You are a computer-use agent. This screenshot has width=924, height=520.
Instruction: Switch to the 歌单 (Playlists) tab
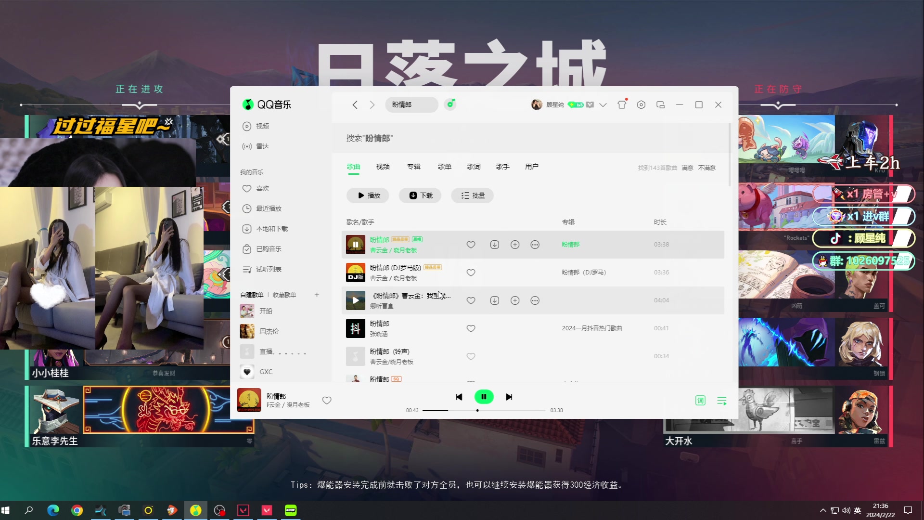tap(445, 167)
